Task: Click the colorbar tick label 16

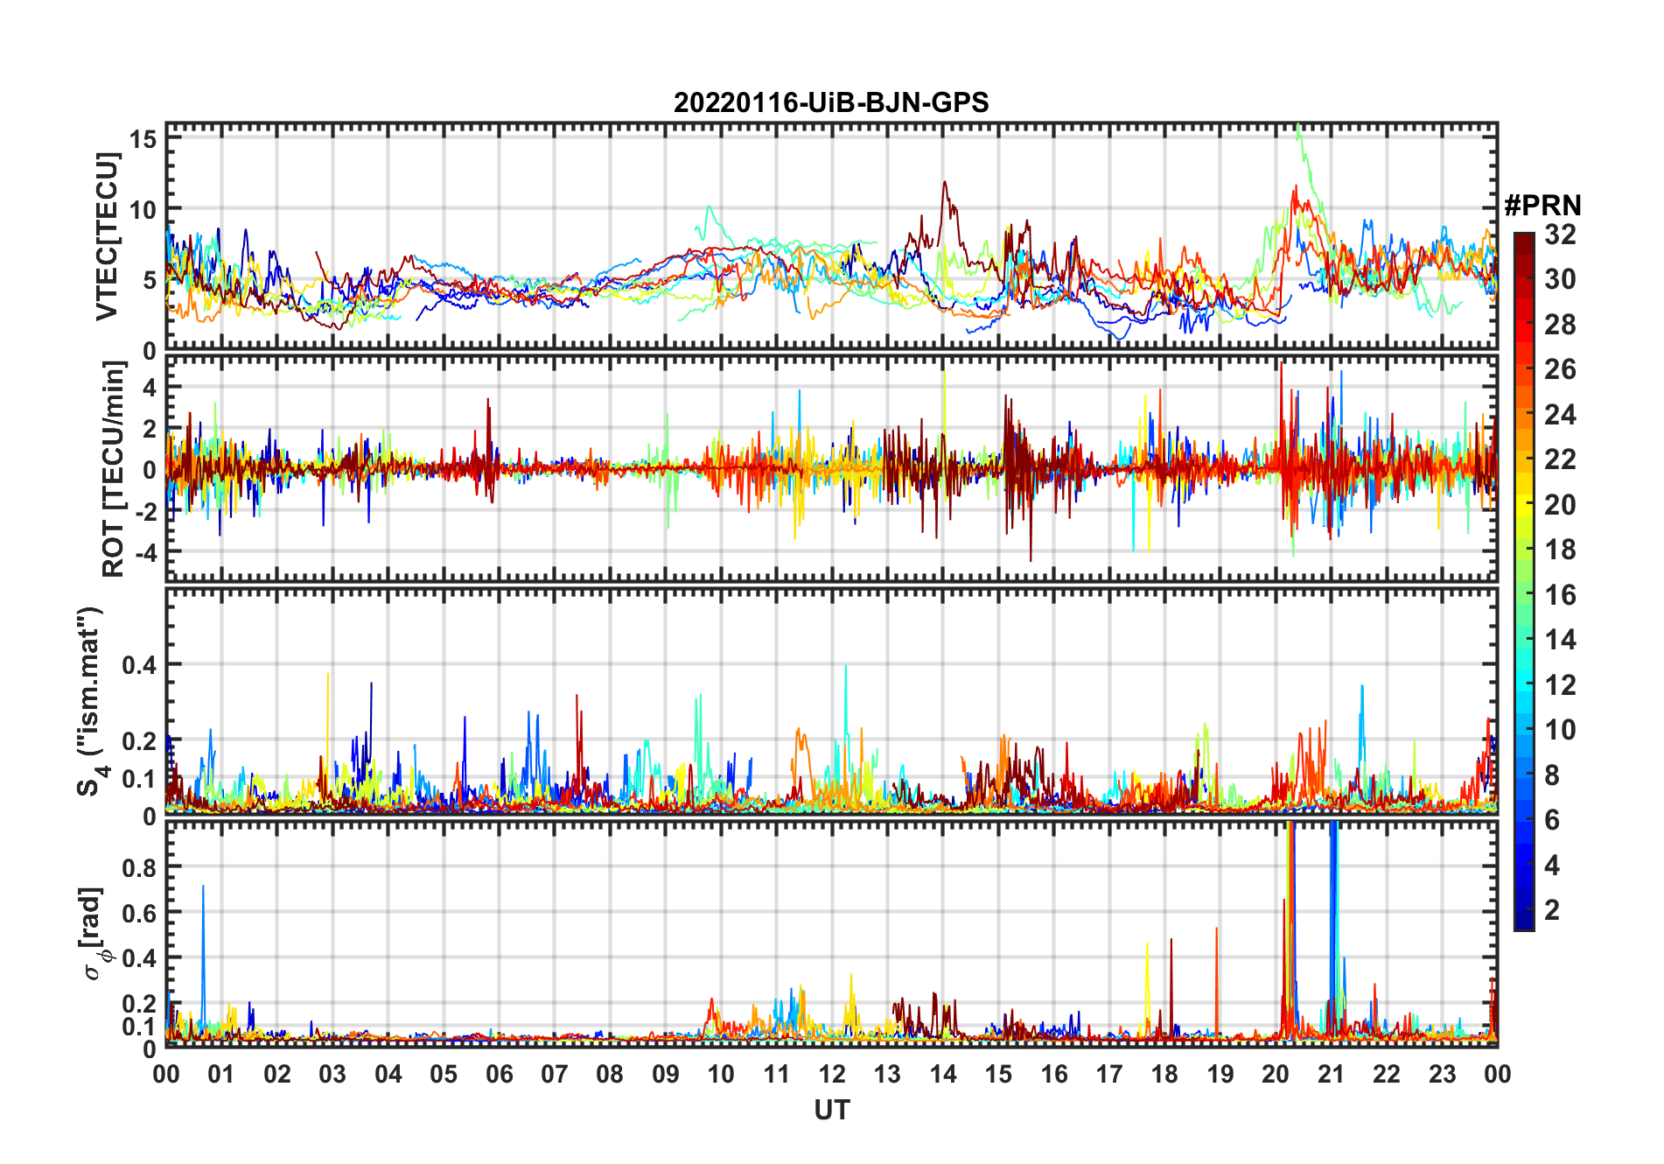Action: tap(1559, 595)
